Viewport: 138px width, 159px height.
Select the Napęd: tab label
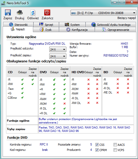pos(20,29)
